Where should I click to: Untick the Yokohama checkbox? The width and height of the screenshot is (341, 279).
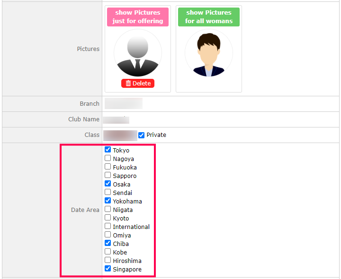click(x=108, y=201)
